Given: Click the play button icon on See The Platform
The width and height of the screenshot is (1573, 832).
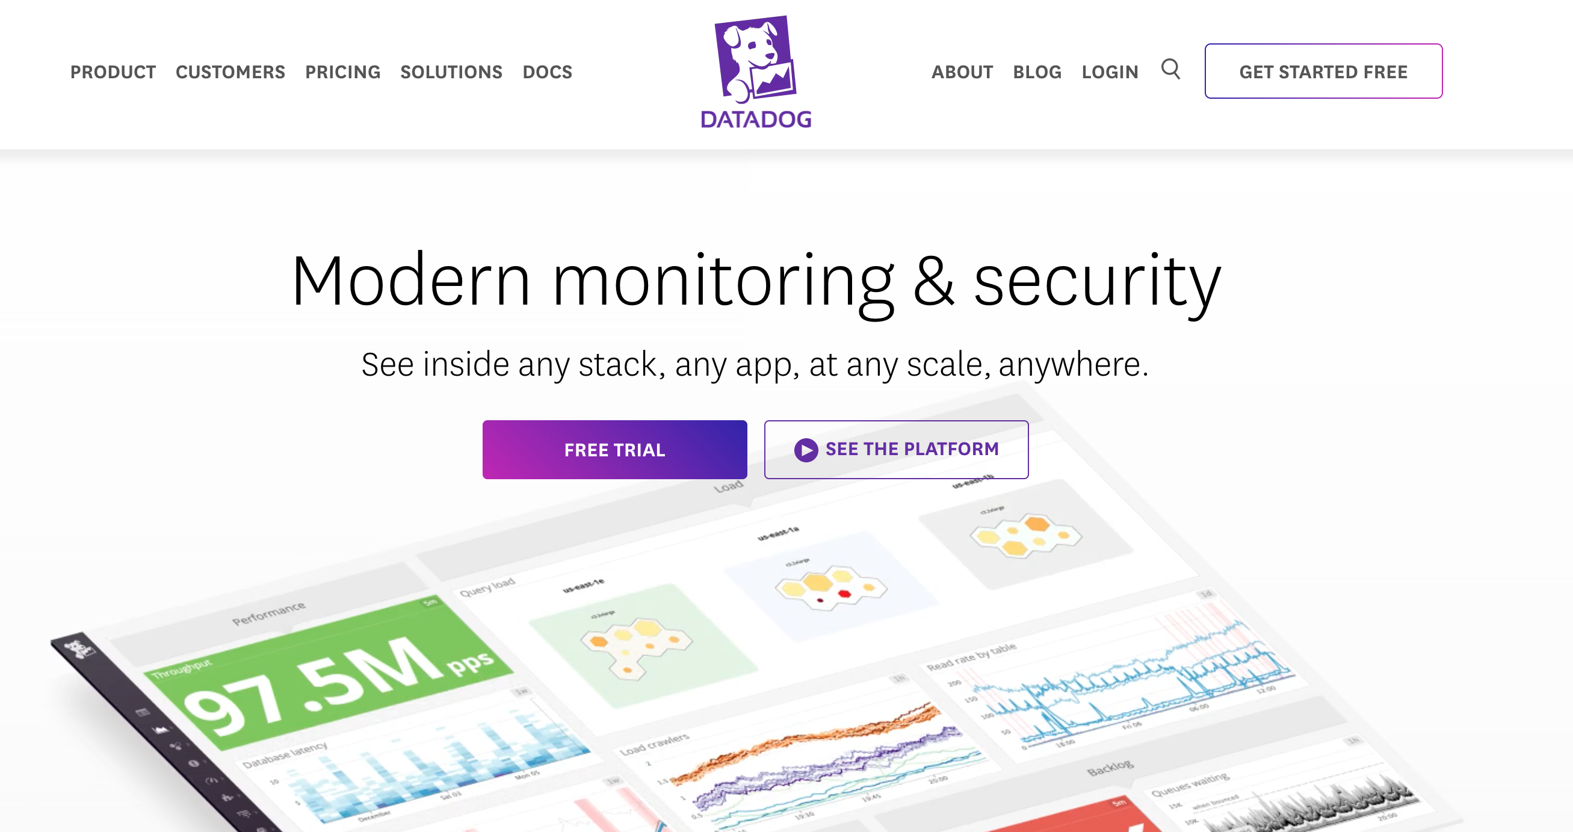Looking at the screenshot, I should (x=804, y=450).
